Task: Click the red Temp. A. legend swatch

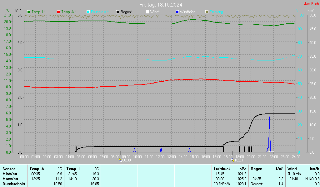Action: 58,12
